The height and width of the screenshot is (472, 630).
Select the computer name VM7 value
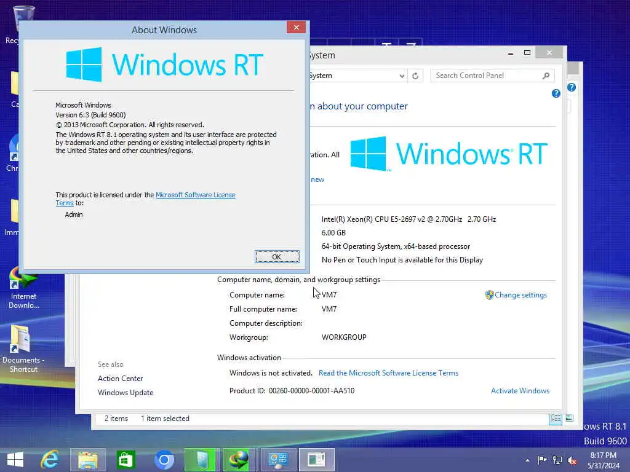329,295
